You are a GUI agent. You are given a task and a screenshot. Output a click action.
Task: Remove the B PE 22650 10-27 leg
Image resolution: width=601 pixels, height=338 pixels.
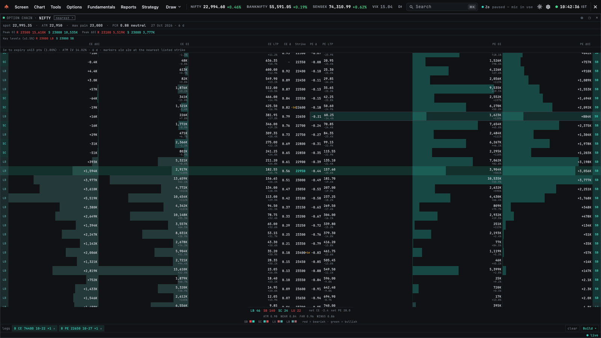click(x=101, y=329)
